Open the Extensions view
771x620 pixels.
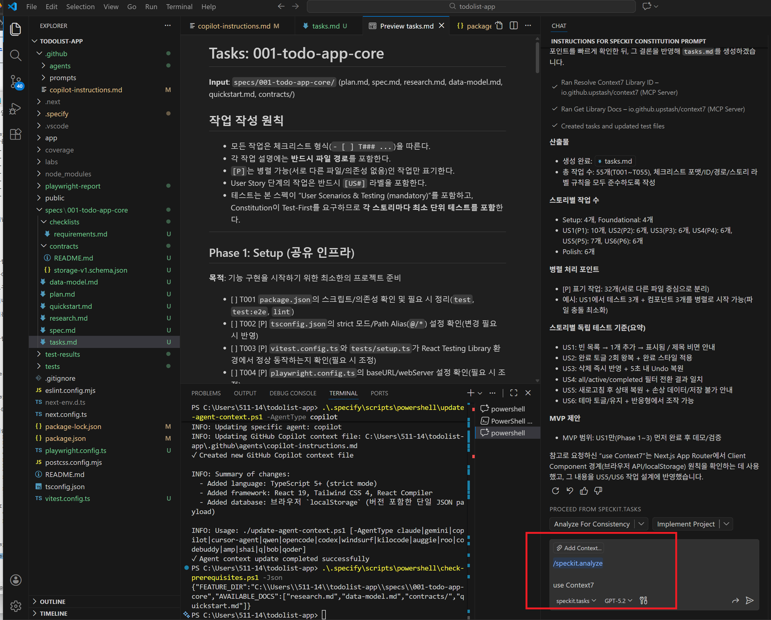click(x=16, y=134)
